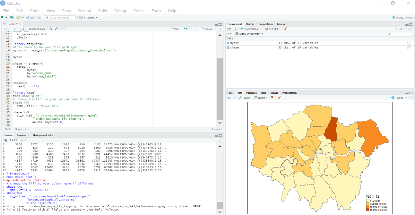Save workspace icon in Environment pane
Image resolution: width=415 pixels, height=215 pixels.
coord(234,29)
